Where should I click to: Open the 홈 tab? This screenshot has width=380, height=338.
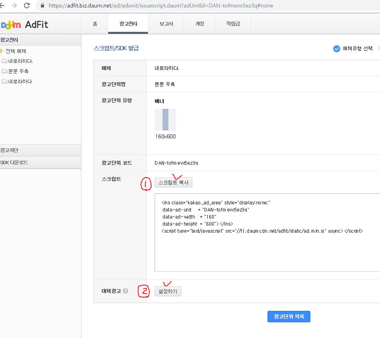click(x=95, y=24)
